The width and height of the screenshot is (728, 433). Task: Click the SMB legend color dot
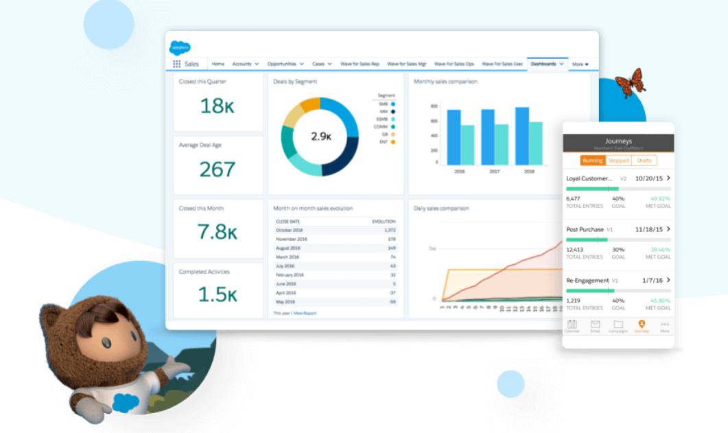tap(392, 104)
